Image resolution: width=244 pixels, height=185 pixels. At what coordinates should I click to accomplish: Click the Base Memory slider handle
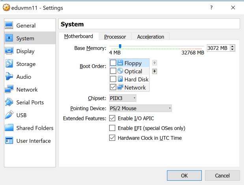point(120,47)
